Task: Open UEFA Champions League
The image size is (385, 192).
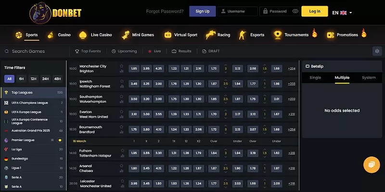Action: click(33, 103)
